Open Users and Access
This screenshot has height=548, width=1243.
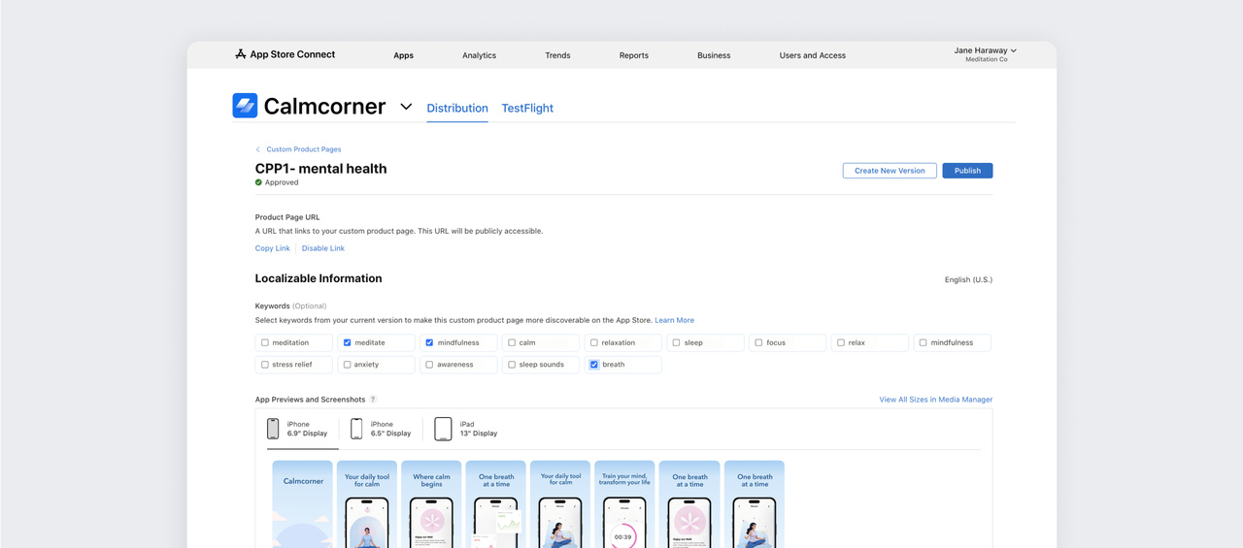click(813, 55)
